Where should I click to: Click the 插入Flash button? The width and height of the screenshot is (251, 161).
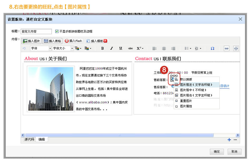[73, 41]
